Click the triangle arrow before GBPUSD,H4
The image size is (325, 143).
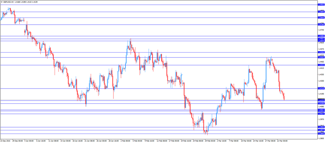coord(2,2)
